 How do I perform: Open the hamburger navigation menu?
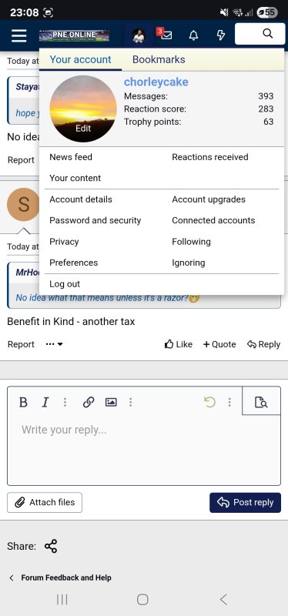pyautogui.click(x=18, y=35)
